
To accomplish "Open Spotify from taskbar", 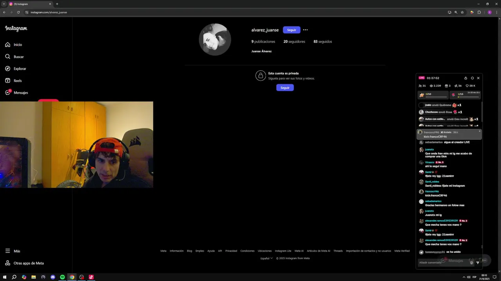I will click(62, 277).
